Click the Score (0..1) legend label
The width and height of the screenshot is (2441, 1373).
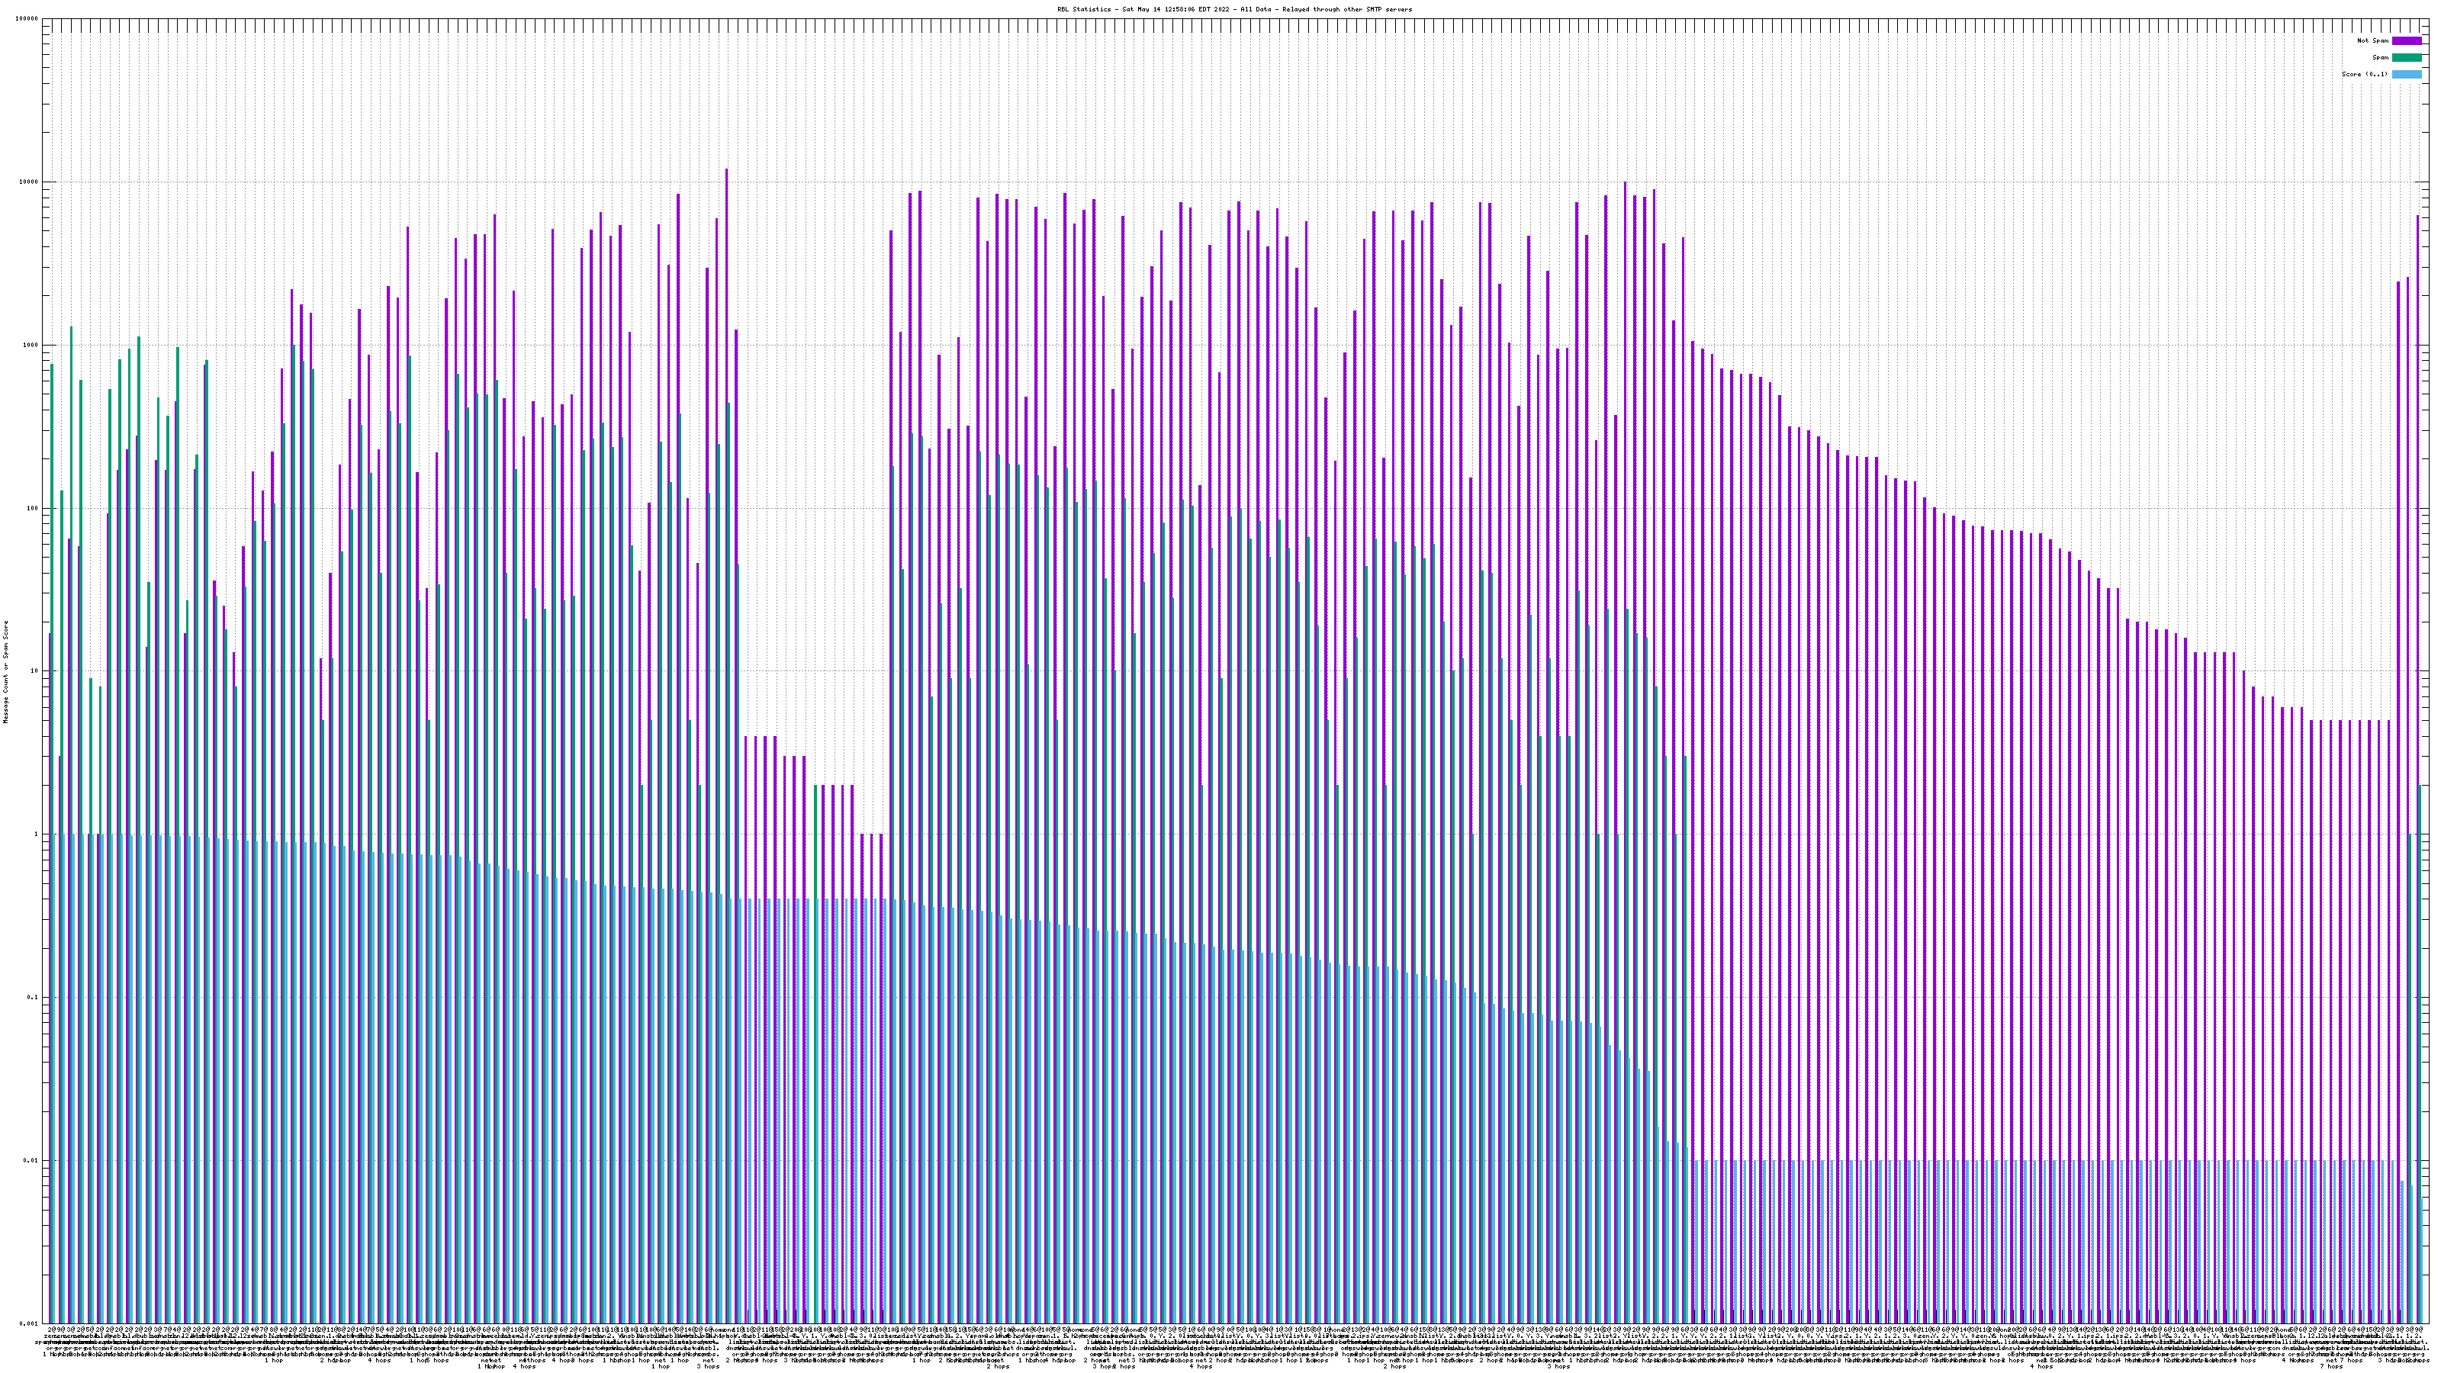point(2364,74)
